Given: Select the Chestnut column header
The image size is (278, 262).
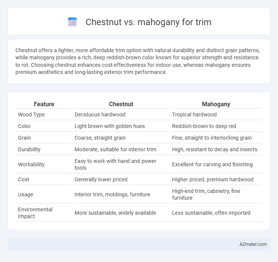Looking at the screenshot, I should (121, 104).
